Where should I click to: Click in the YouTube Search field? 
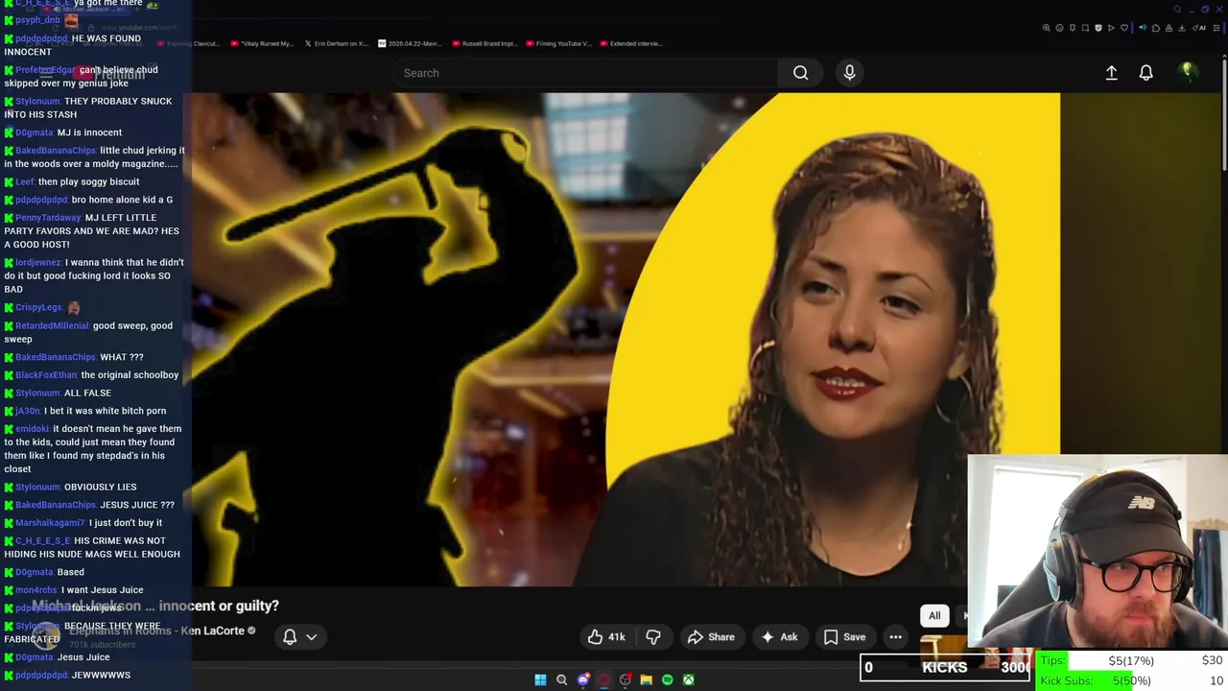[585, 73]
